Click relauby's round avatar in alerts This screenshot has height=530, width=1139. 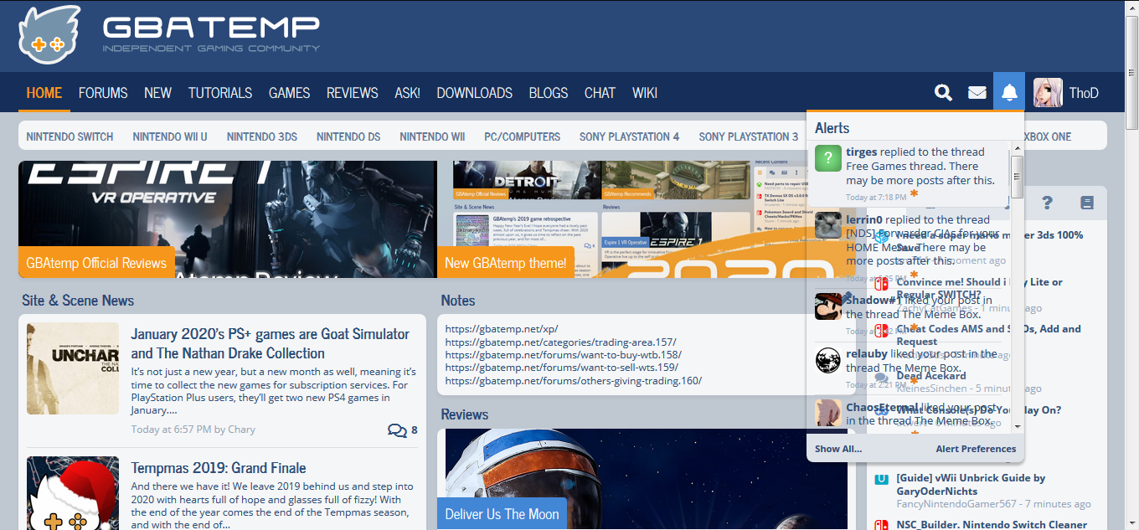pyautogui.click(x=828, y=361)
